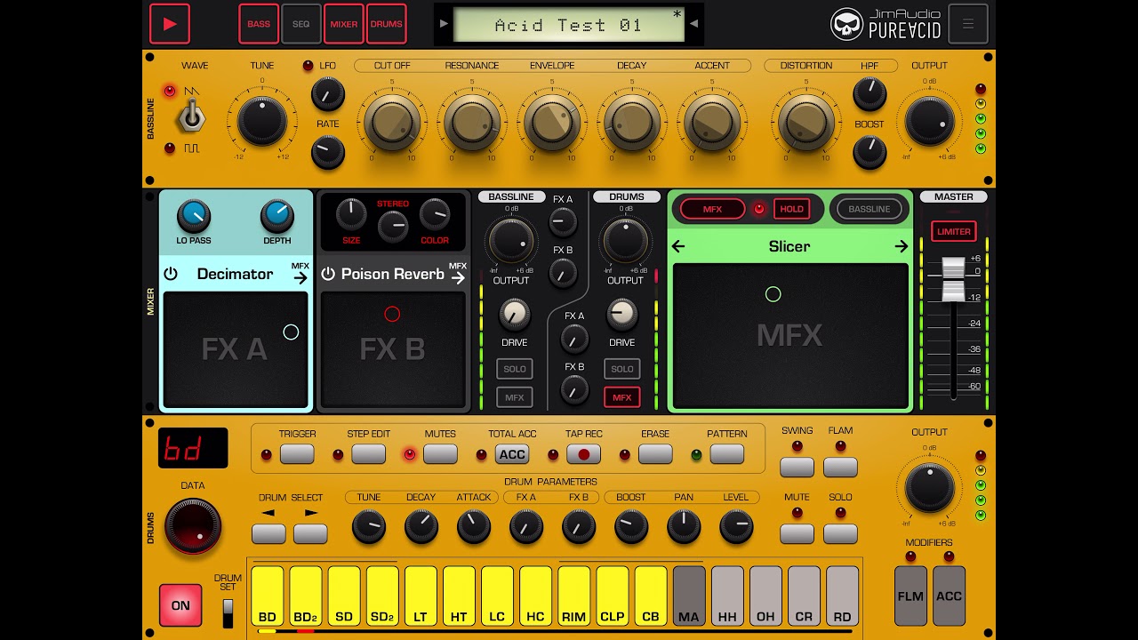
Task: Tap the HH drum pad
Action: click(x=727, y=596)
